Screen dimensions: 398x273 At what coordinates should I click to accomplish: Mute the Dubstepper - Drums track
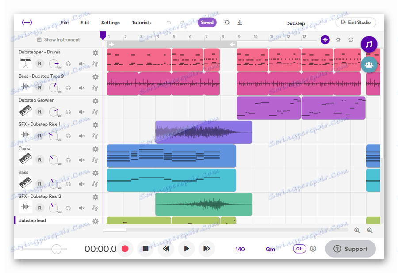point(81,64)
